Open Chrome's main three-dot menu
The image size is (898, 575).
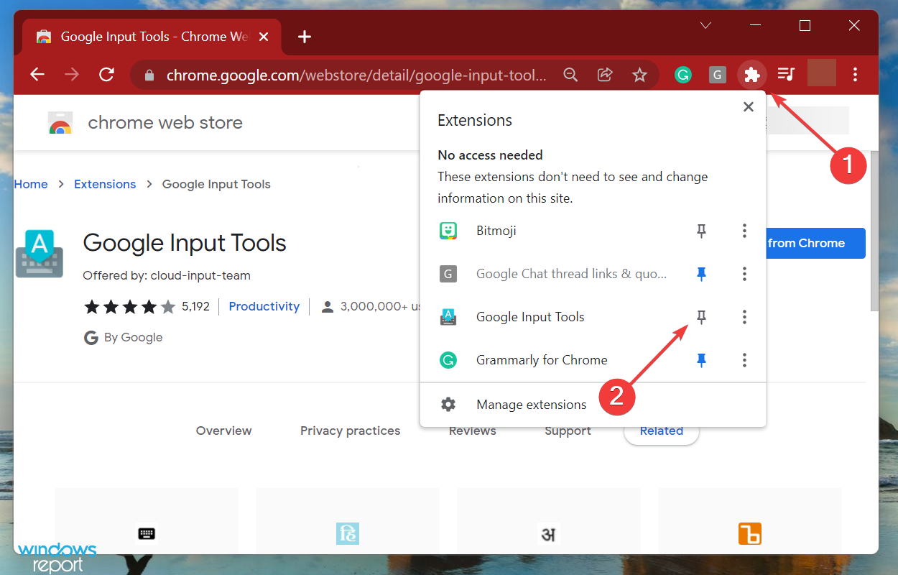(x=856, y=75)
